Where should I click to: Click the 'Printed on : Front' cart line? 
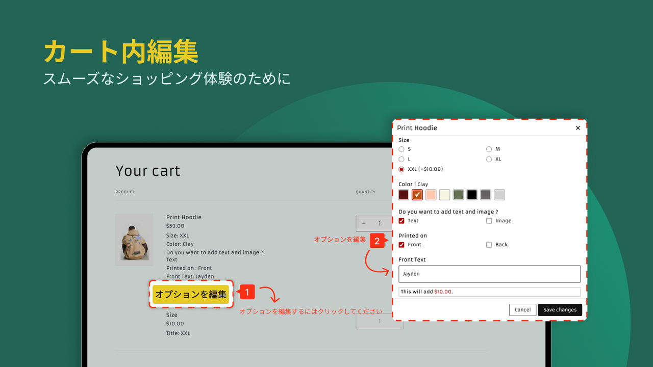click(x=189, y=268)
